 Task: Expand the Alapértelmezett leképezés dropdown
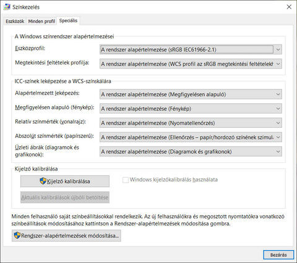tap(191, 94)
